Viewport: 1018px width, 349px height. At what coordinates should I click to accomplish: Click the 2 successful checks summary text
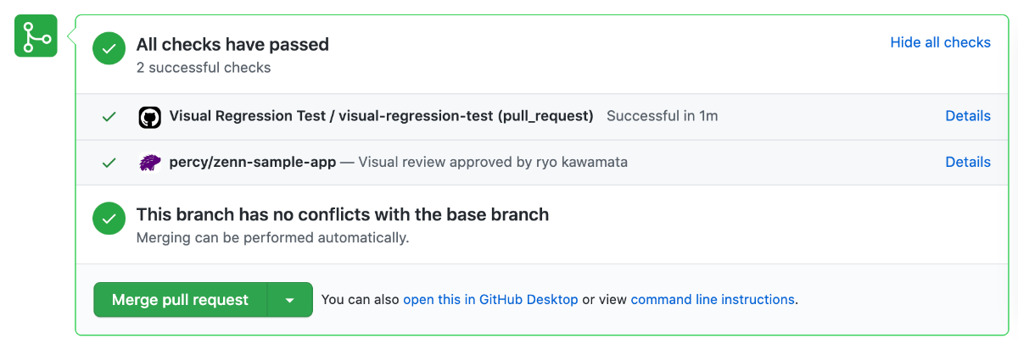click(x=204, y=68)
